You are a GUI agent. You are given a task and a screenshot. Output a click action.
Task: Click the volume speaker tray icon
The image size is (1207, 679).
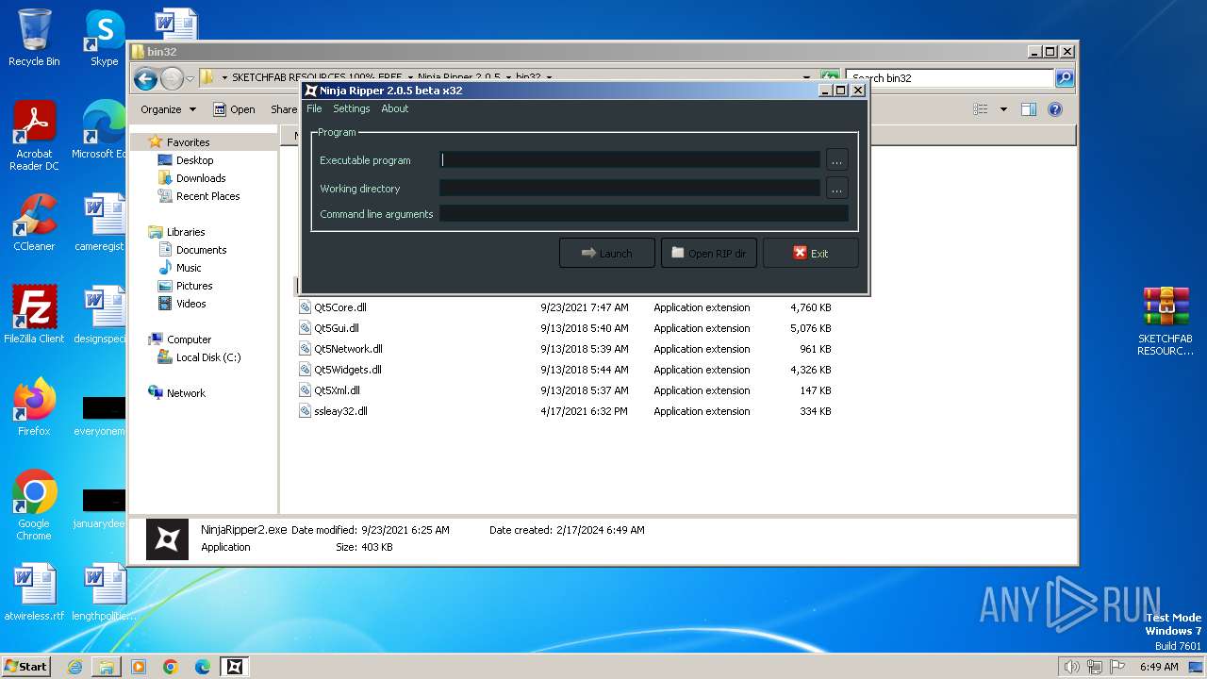[x=1071, y=667]
